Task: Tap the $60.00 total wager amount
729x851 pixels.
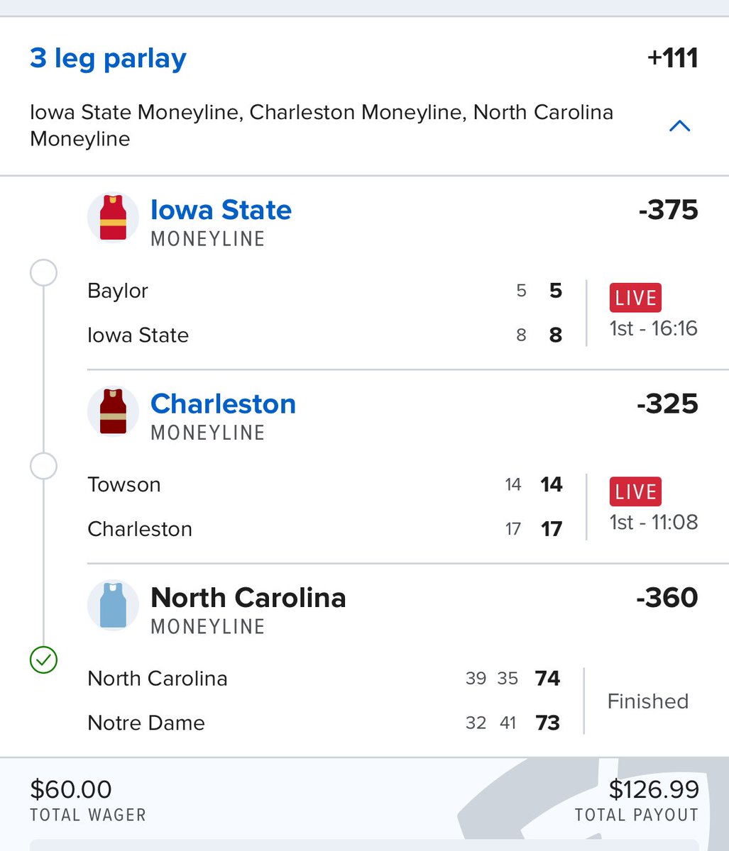Action: coord(71,789)
